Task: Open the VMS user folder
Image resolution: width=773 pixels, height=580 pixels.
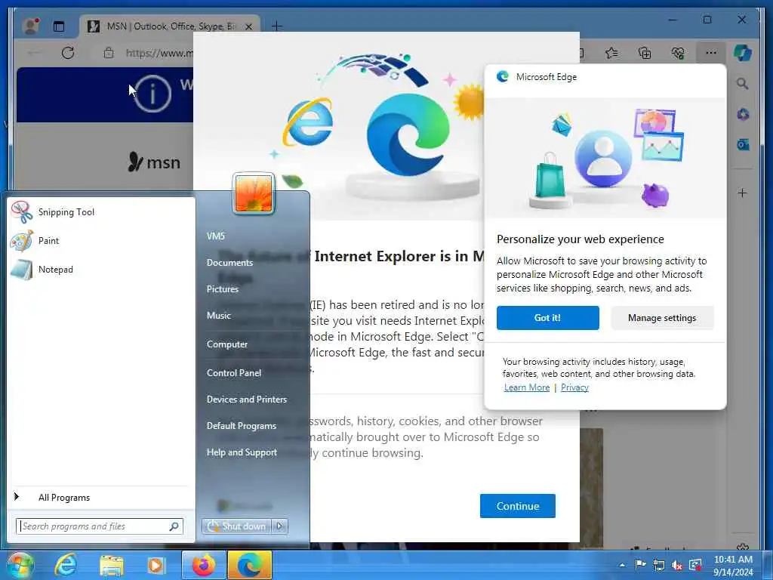Action: coord(216,236)
